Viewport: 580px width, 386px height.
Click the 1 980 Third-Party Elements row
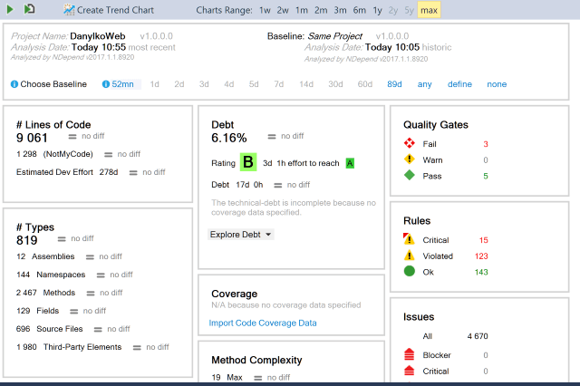[92, 347]
